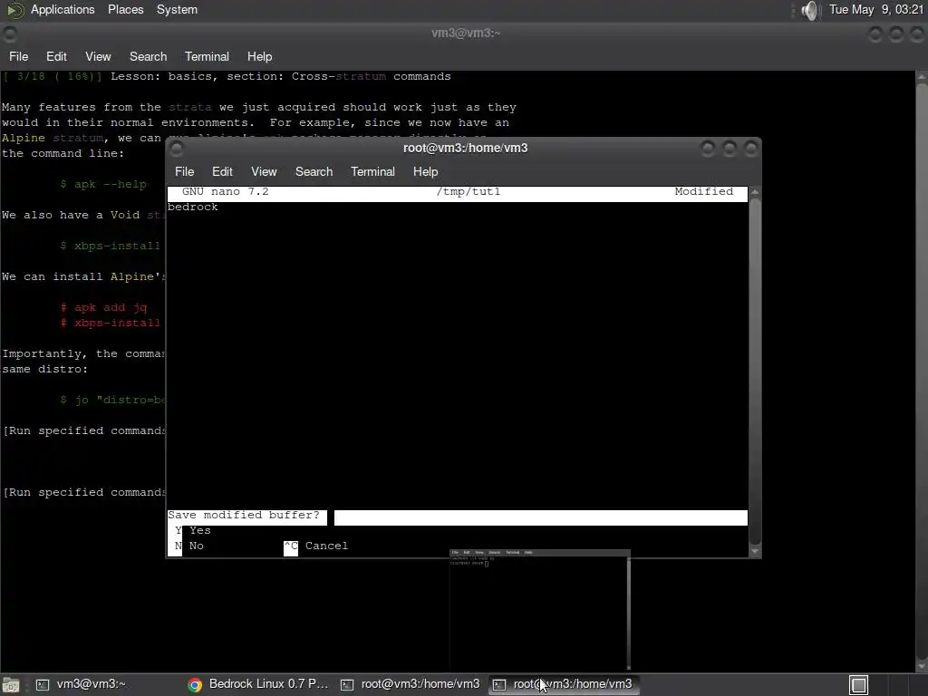The image size is (928, 696).
Task: Click the GNU nano 7.2 header text
Action: (225, 192)
